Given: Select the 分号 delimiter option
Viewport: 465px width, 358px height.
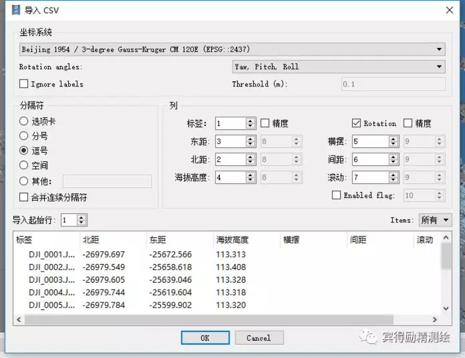Looking at the screenshot, I should coord(24,136).
